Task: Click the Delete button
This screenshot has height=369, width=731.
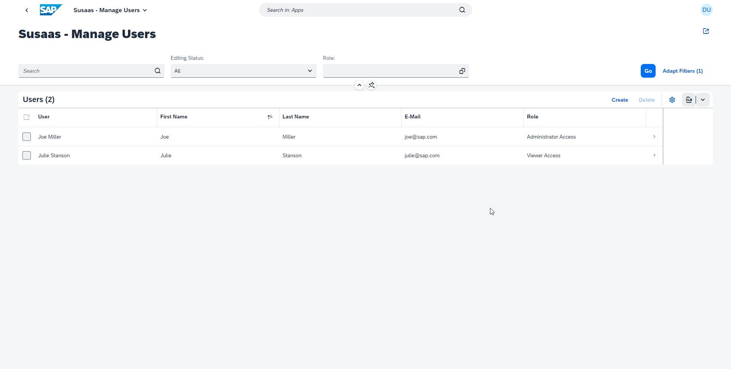Action: coord(647,100)
